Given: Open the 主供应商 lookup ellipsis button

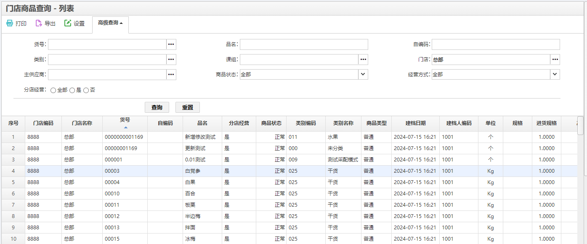Looking at the screenshot, I should pyautogui.click(x=171, y=75).
